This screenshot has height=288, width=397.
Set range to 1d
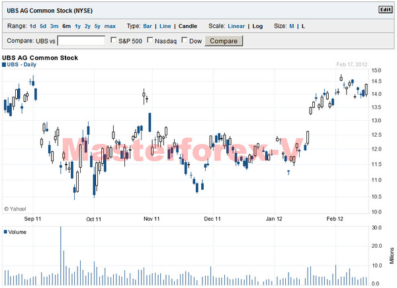pyautogui.click(x=32, y=26)
